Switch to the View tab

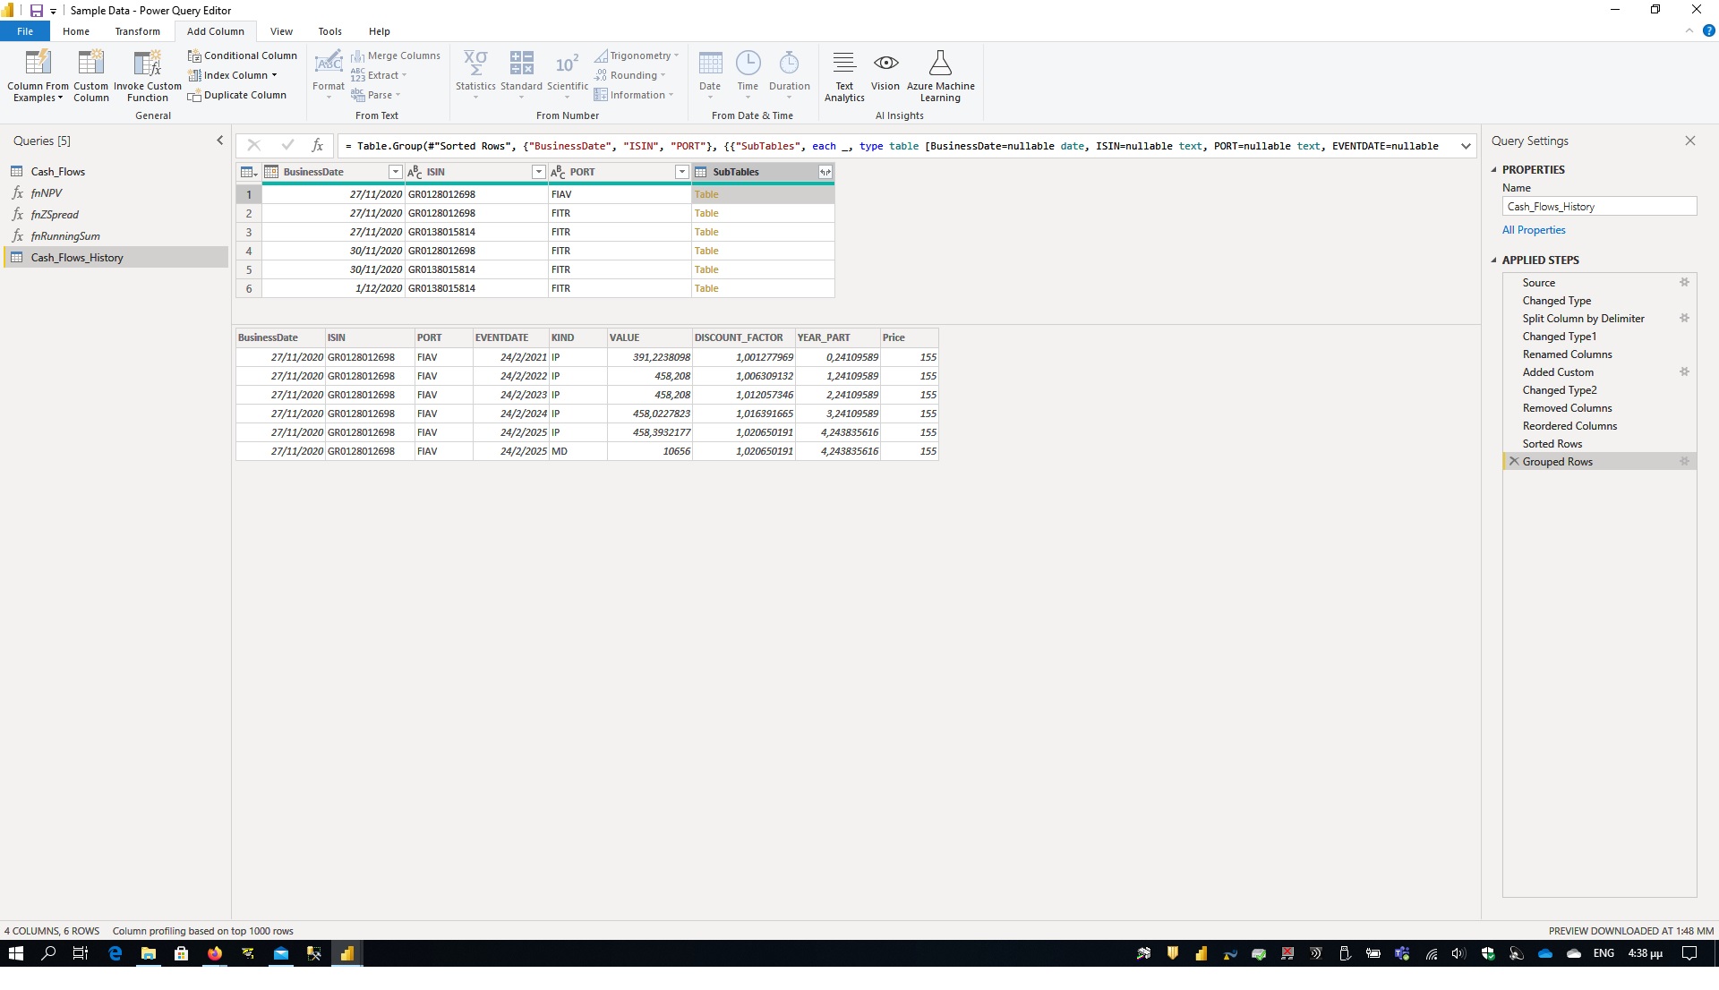coord(281,31)
